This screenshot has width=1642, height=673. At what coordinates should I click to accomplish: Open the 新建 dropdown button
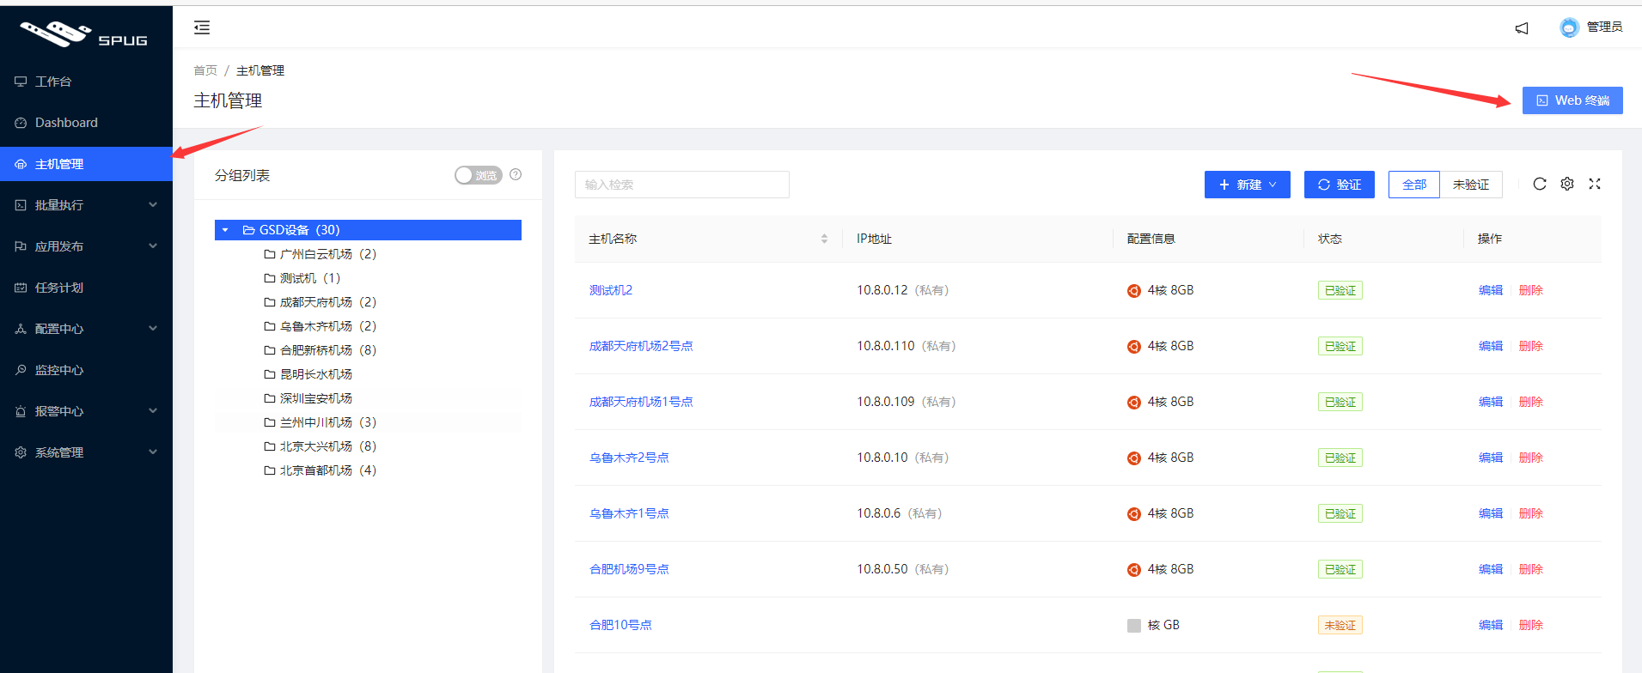point(1248,185)
